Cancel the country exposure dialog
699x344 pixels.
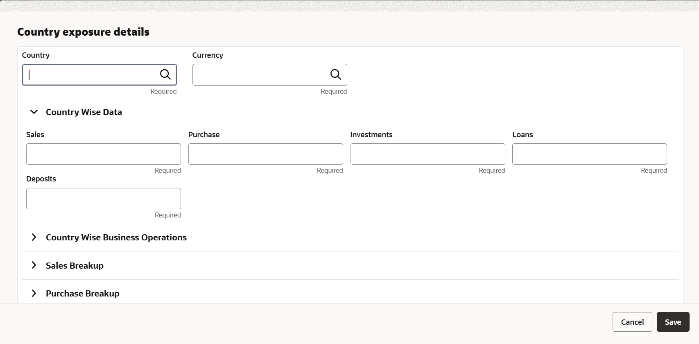pos(632,322)
